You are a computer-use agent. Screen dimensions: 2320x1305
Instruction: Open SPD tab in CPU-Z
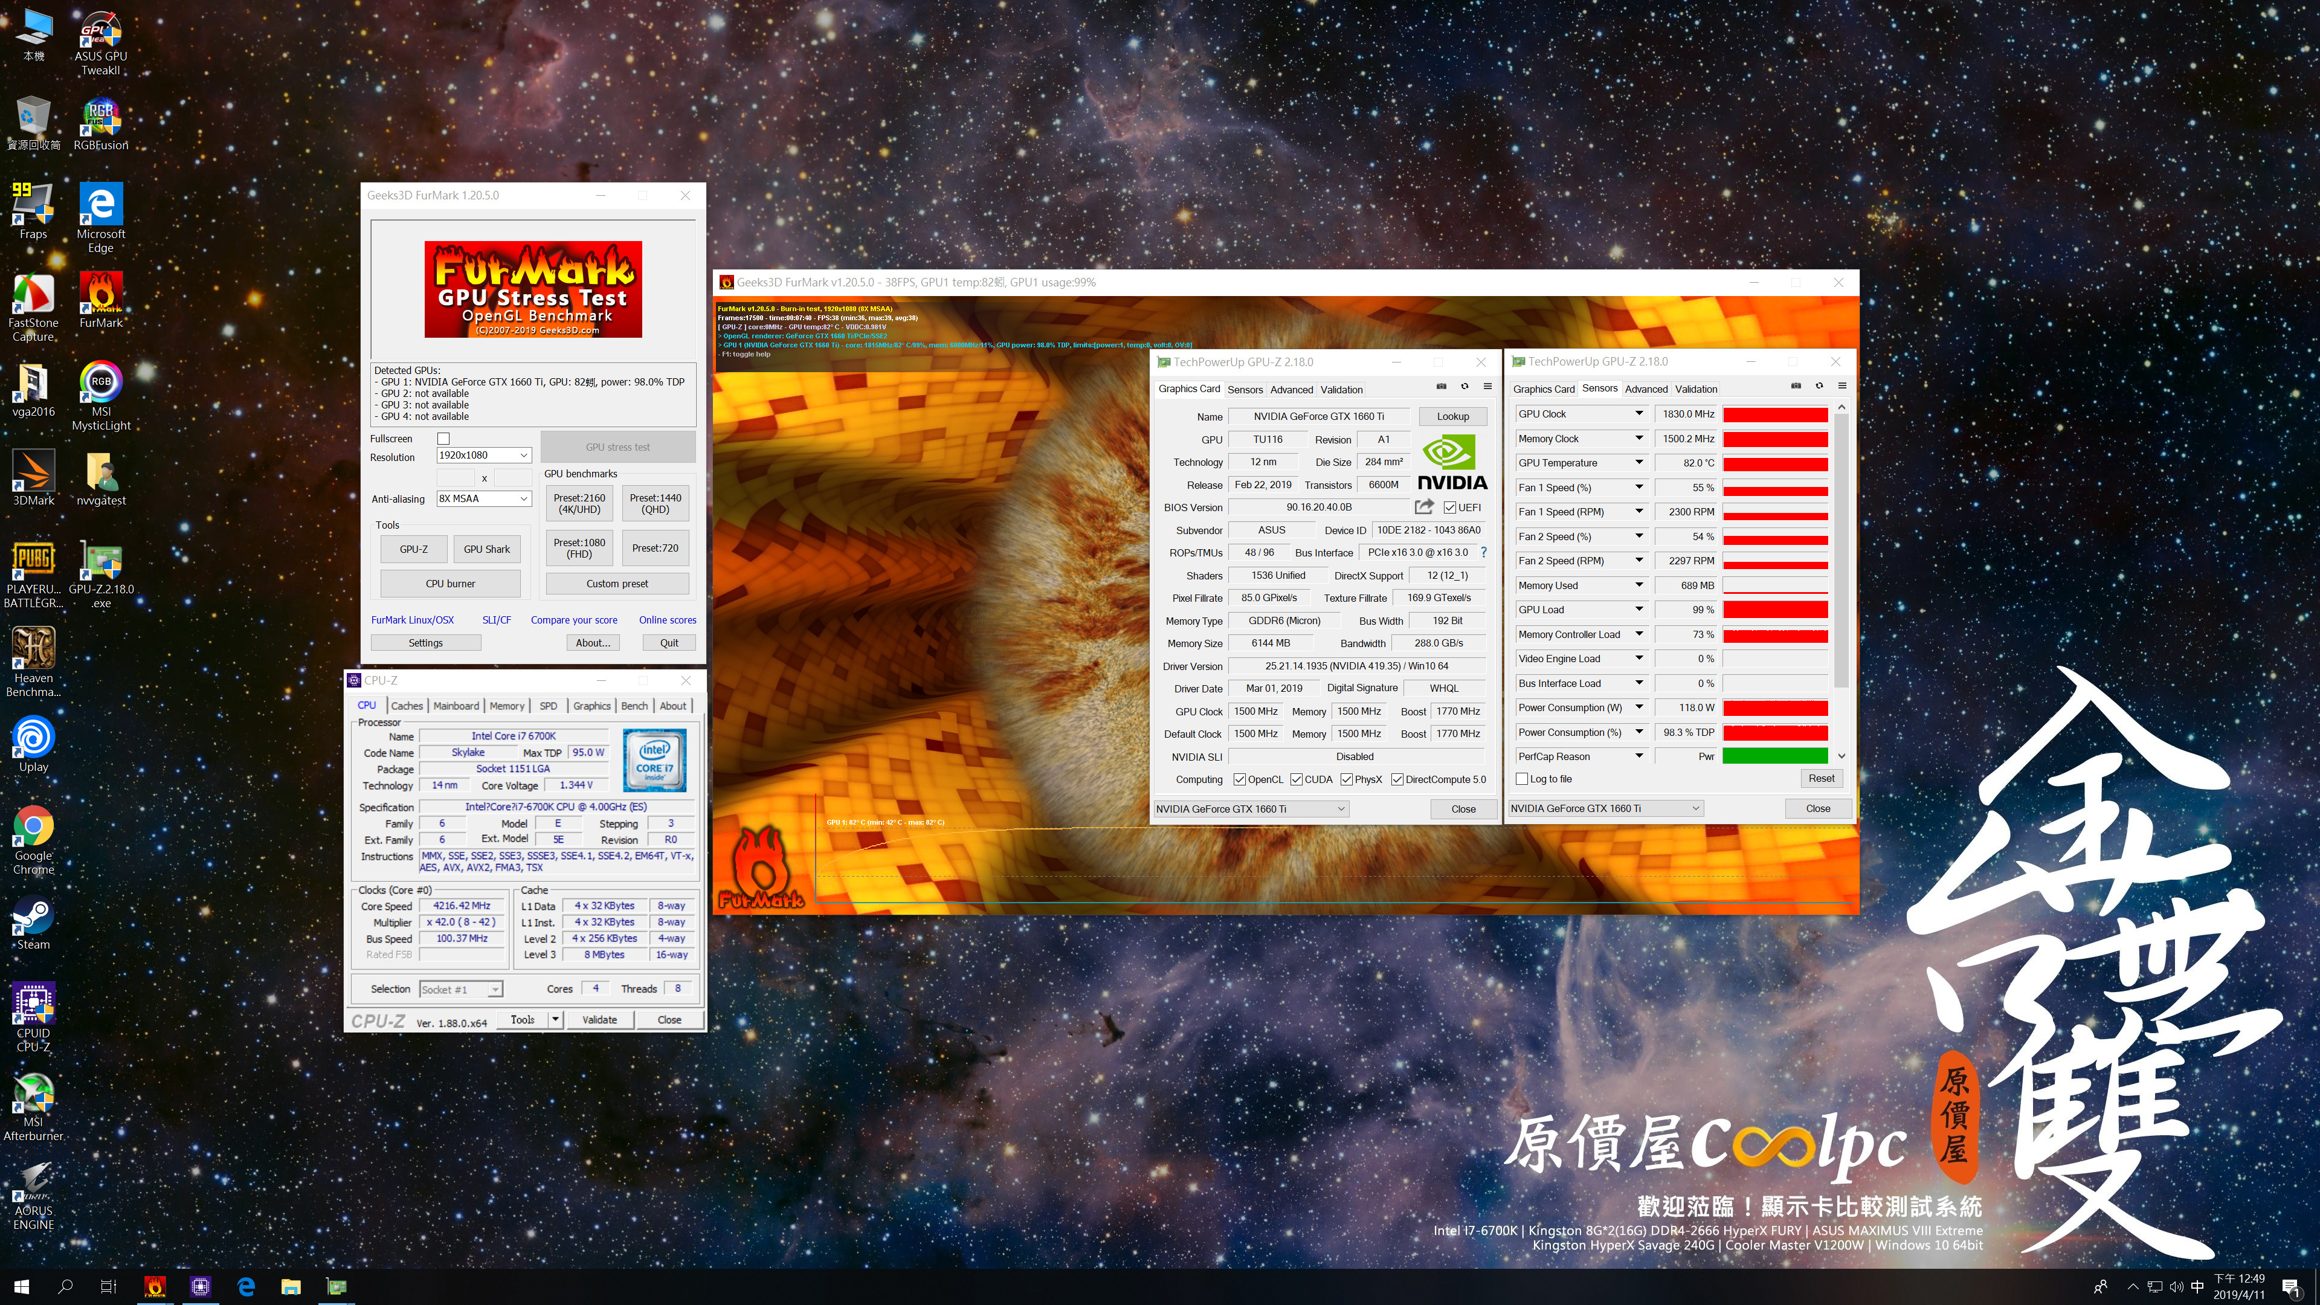[x=549, y=705]
